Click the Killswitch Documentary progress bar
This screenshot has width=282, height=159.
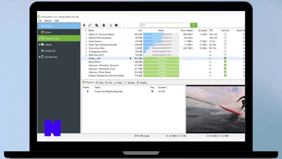[161, 38]
